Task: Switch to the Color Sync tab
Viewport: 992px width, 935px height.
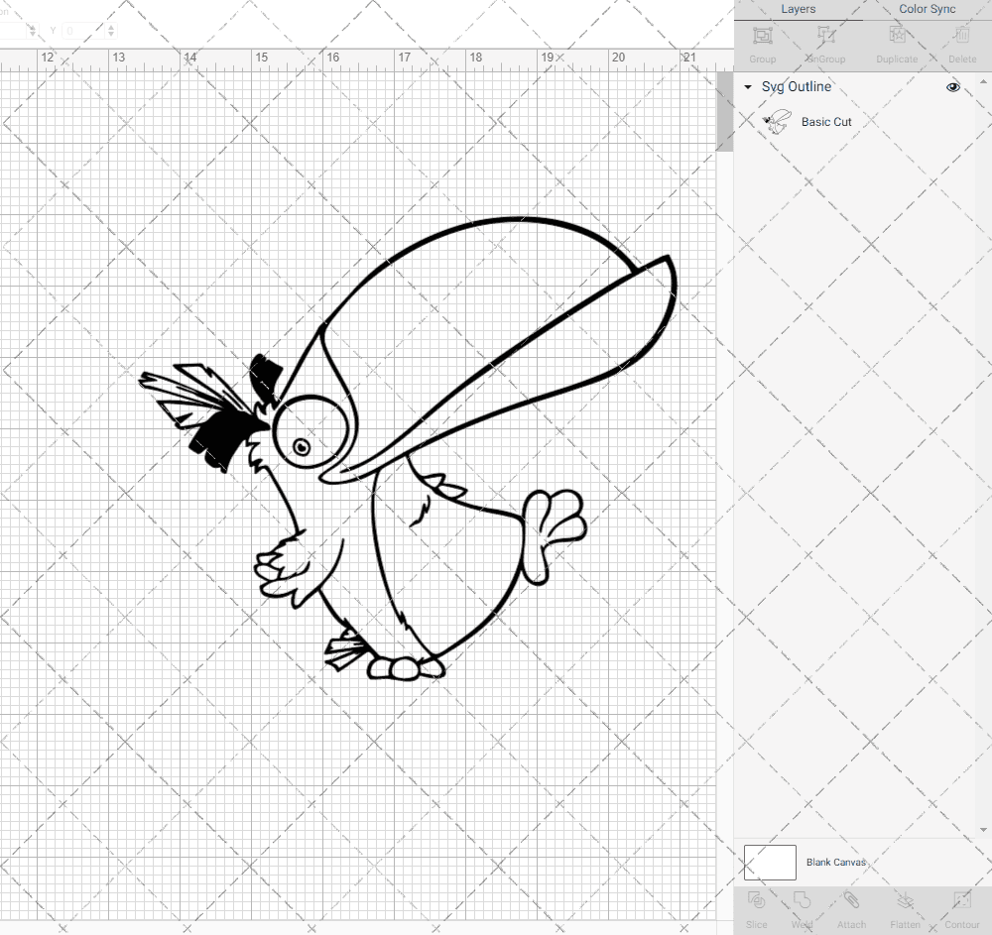Action: [x=927, y=9]
